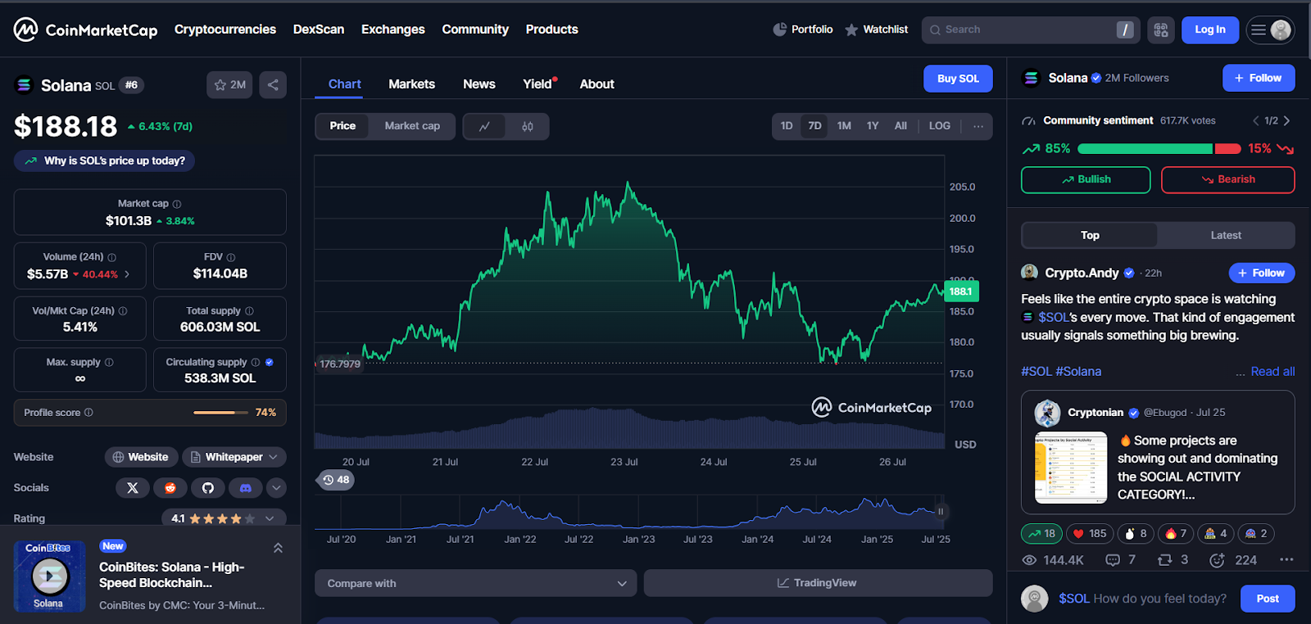
Task: Open Solana's GitHub social link
Action: (x=208, y=488)
